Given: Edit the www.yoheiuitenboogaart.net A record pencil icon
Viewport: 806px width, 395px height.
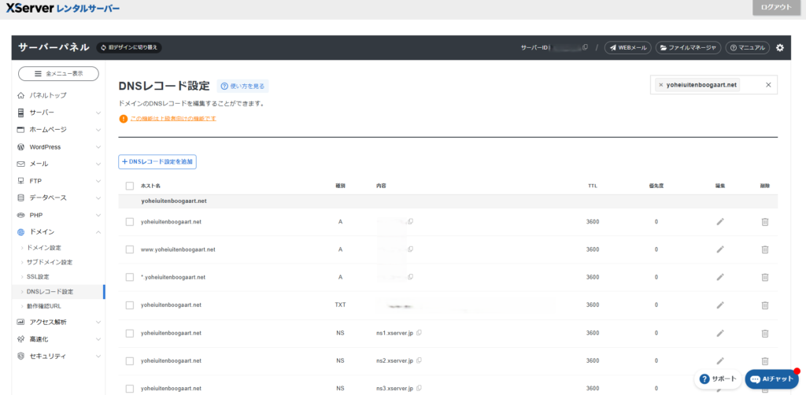Looking at the screenshot, I should (x=719, y=249).
